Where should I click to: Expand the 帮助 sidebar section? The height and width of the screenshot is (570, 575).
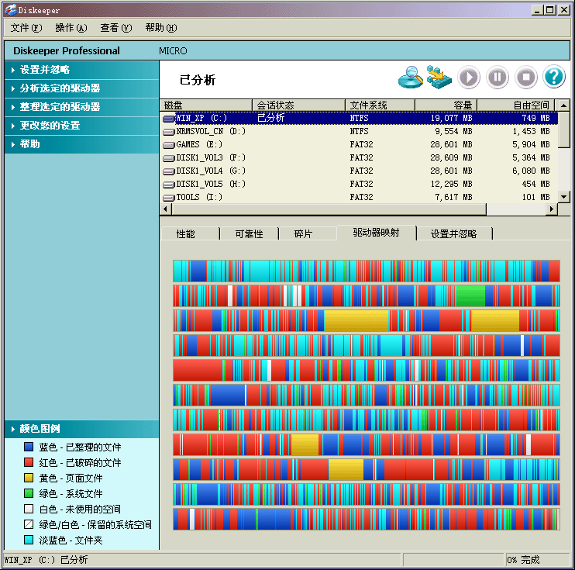[82, 144]
